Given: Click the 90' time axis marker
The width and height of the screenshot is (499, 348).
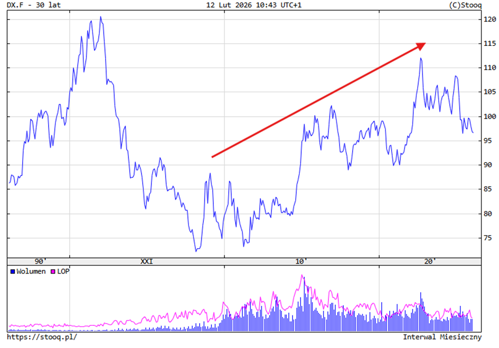Looking at the screenshot, I should [x=41, y=261].
